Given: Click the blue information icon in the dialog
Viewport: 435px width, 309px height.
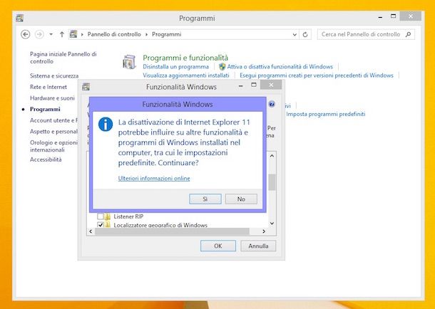Looking at the screenshot, I should (106, 125).
